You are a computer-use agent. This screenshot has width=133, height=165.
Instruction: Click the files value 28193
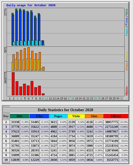[35, 150]
